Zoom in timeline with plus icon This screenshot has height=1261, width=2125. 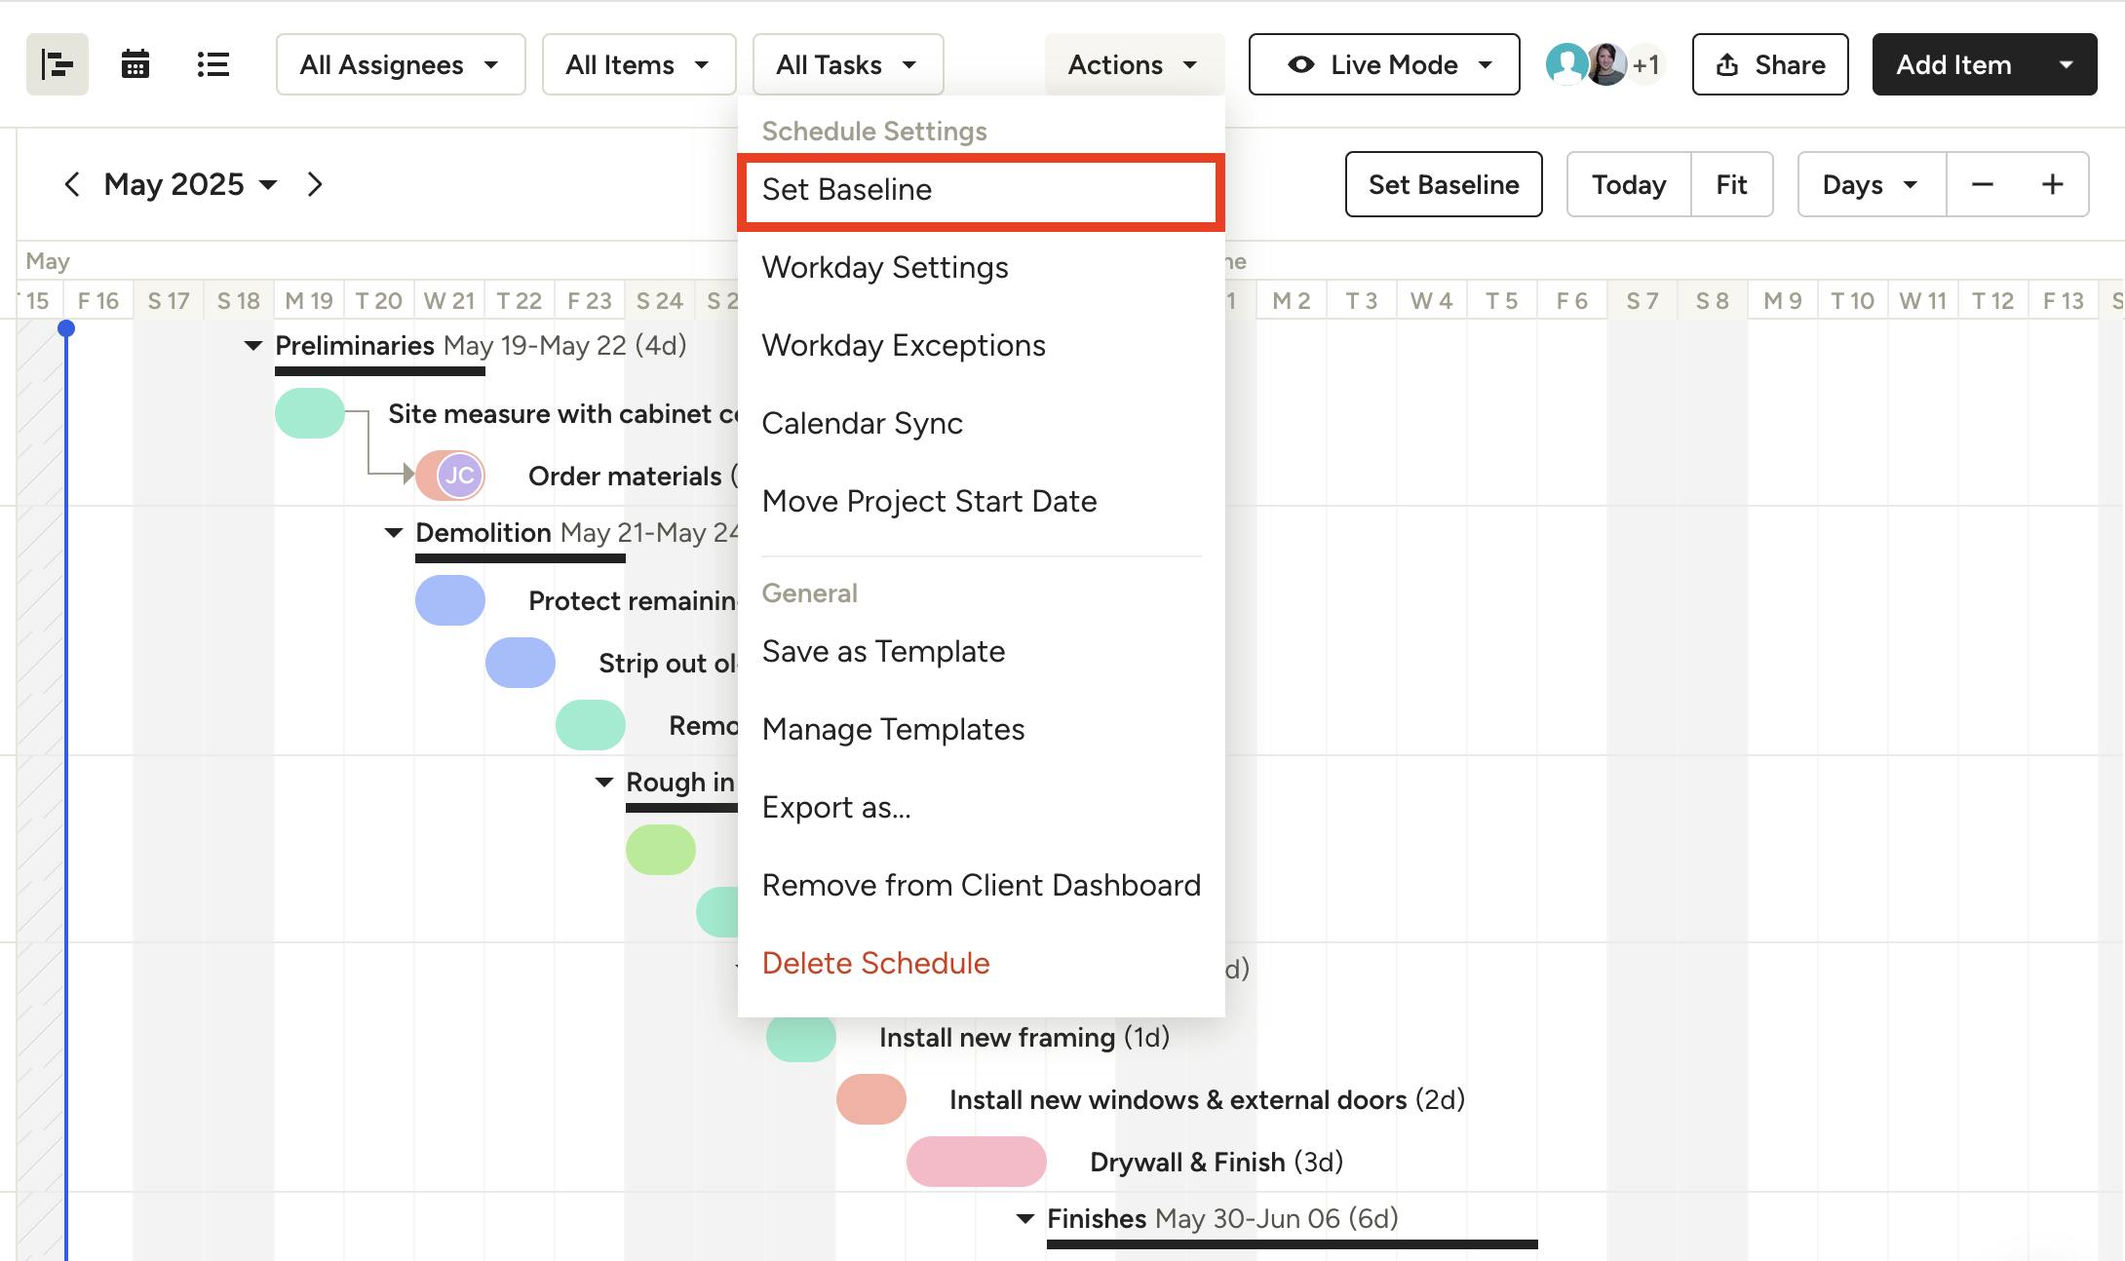coord(2052,184)
